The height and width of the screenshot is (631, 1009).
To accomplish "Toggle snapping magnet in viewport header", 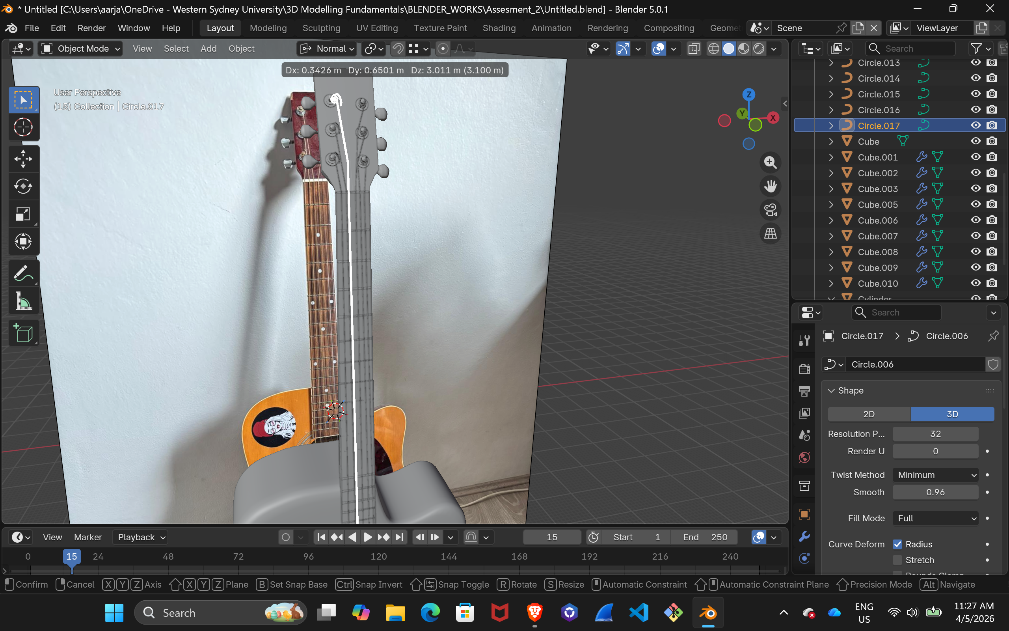I will [x=398, y=49].
